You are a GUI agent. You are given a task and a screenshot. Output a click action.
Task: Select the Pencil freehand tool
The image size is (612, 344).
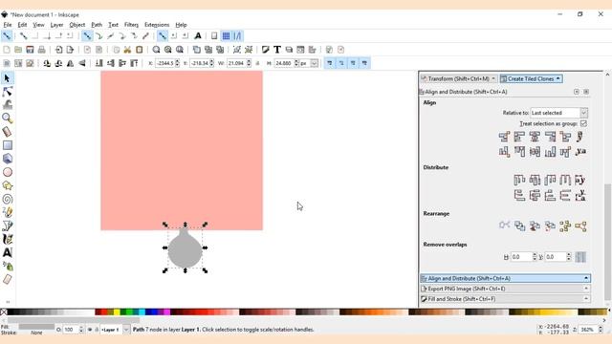(7, 212)
